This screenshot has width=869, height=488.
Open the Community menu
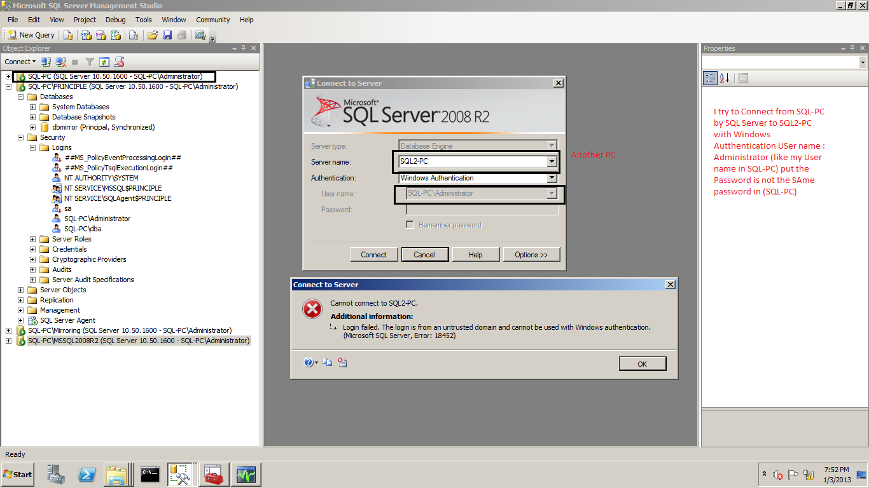[213, 20]
